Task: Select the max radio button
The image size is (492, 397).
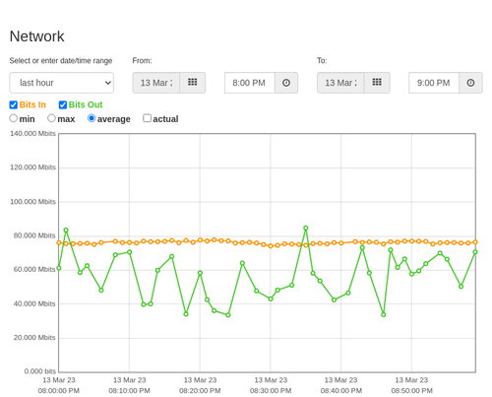Action: [51, 118]
